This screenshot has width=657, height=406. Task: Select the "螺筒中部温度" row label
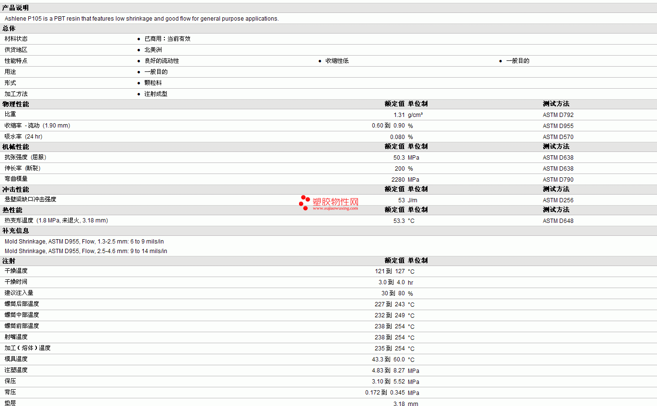pyautogui.click(x=22, y=315)
